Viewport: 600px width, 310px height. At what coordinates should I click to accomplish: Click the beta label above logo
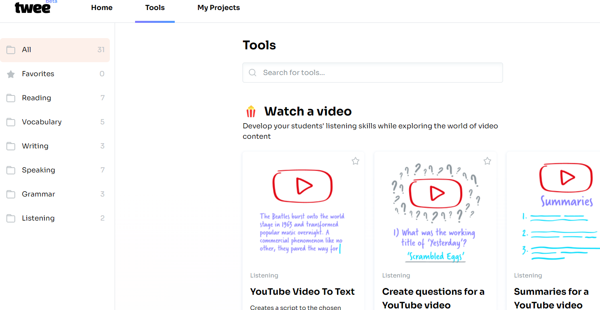(51, 2)
